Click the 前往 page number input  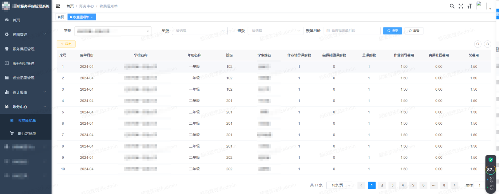[480, 185]
